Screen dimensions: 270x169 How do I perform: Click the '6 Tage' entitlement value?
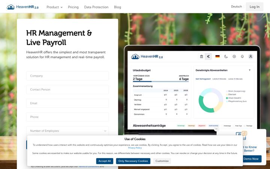pos(184,79)
